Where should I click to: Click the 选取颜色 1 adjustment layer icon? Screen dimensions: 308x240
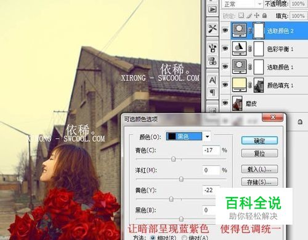point(239,66)
